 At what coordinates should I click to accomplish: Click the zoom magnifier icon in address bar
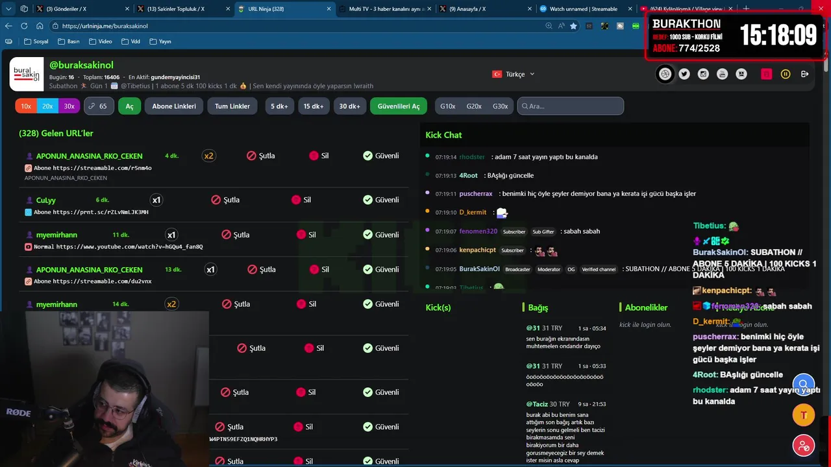pos(549,26)
